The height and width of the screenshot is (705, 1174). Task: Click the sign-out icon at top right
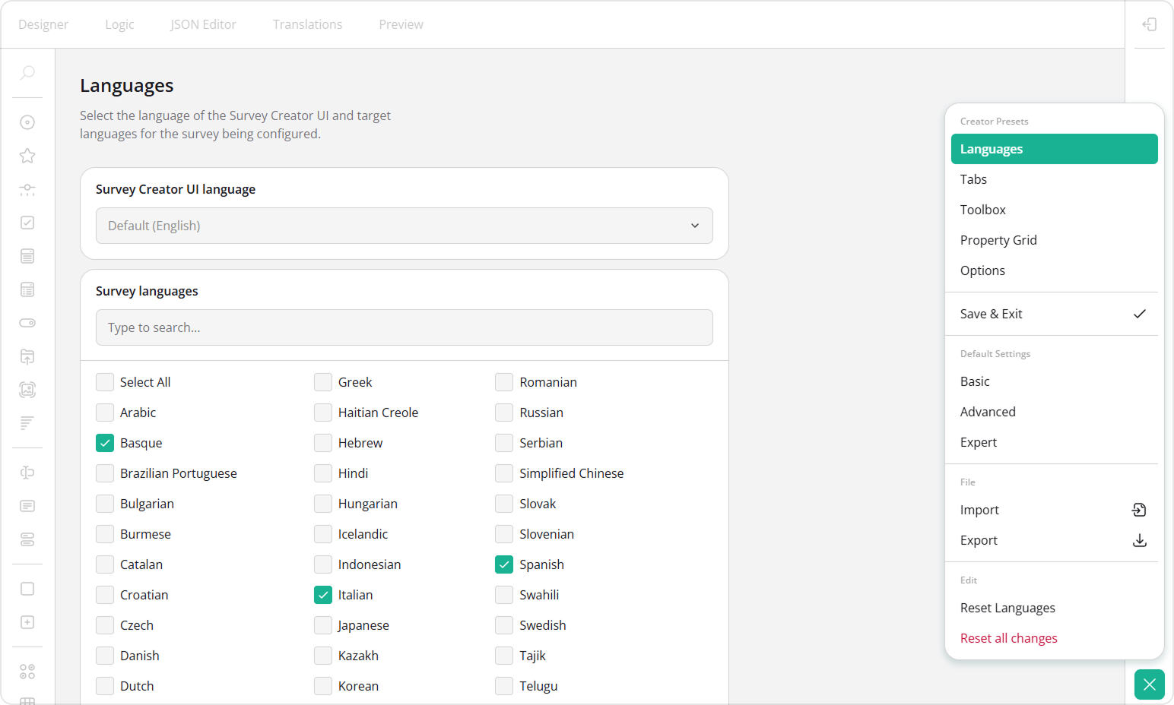coord(1149,24)
